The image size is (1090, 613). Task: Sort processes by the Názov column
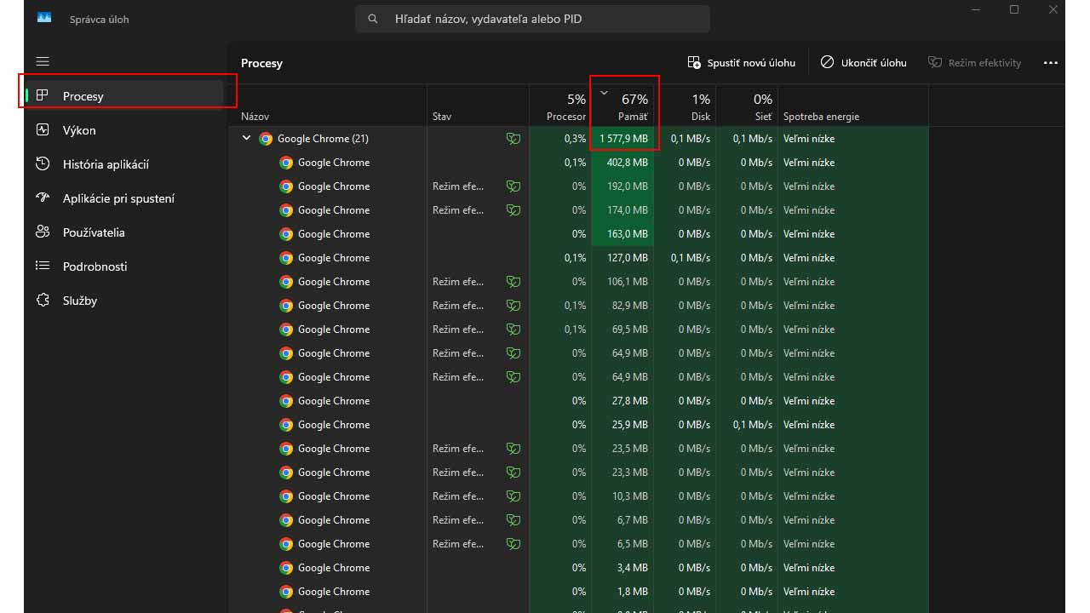tap(328, 106)
